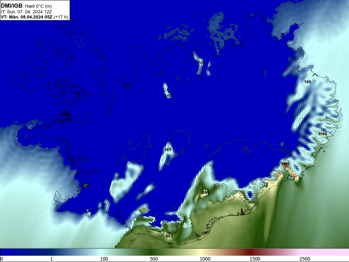Image resolution: width=349 pixels, height=262 pixels.
Task: Click the 2500 tick on the color scale
Action: pyautogui.click(x=305, y=259)
